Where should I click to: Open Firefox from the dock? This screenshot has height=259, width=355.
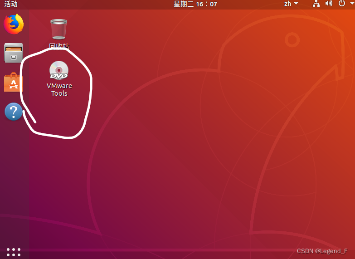click(14, 24)
